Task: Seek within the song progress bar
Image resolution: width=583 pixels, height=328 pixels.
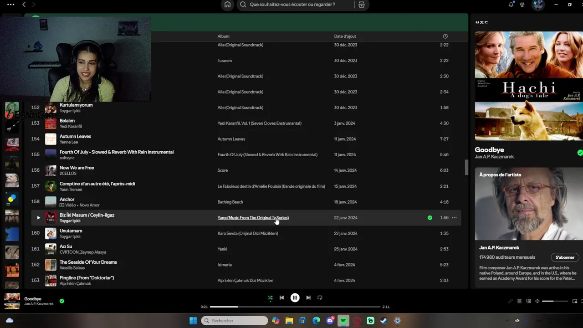Action: 295,307
